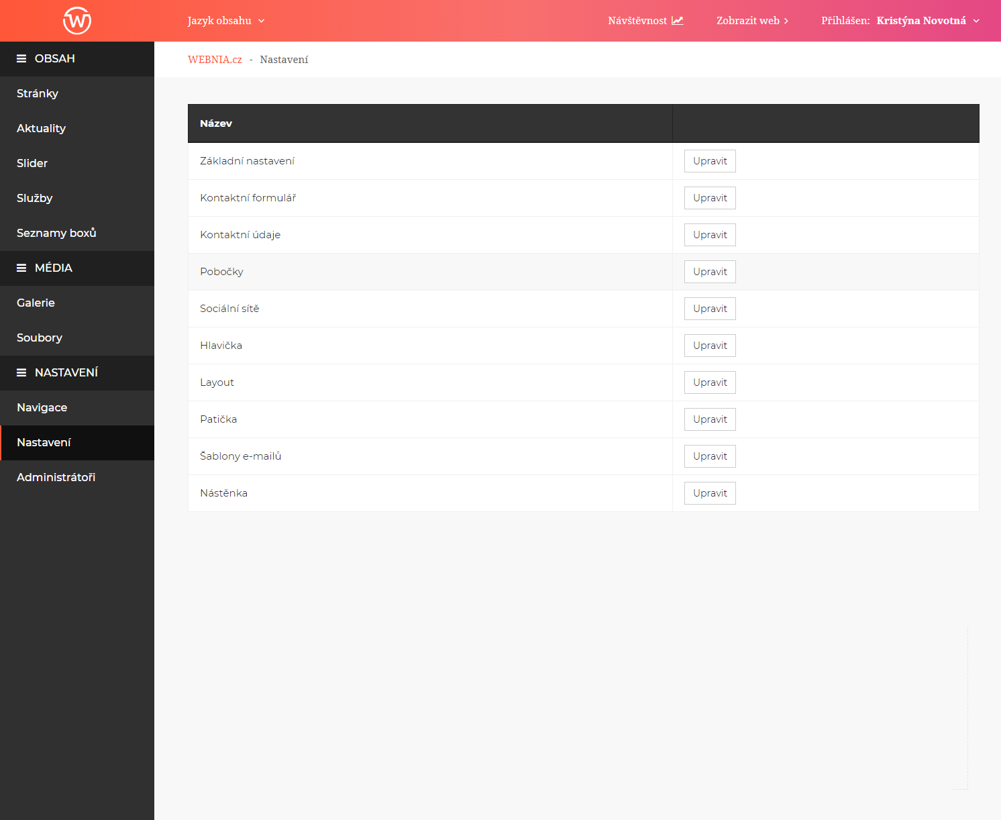Screen dimensions: 1001x820
Task: Click the OBSAH section header
Action: click(x=77, y=59)
